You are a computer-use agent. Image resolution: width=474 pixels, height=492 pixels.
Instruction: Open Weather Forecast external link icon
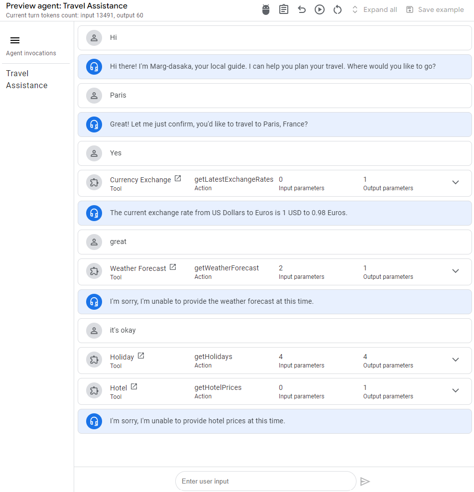click(x=173, y=267)
